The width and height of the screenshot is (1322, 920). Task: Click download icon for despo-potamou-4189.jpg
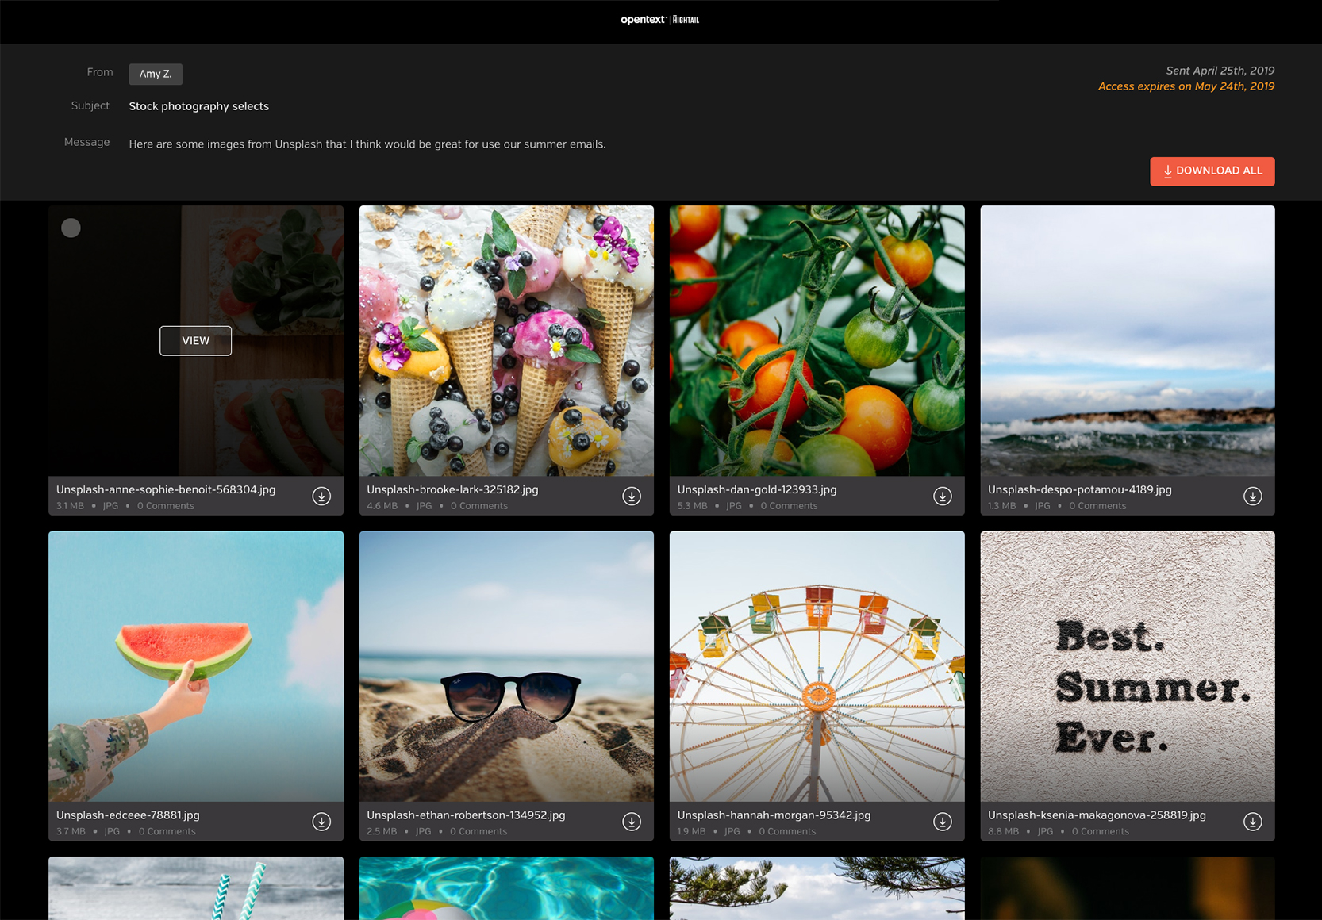[x=1252, y=496]
